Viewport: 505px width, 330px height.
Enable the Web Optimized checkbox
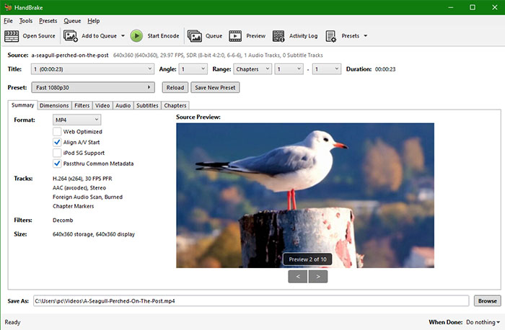pyautogui.click(x=57, y=132)
